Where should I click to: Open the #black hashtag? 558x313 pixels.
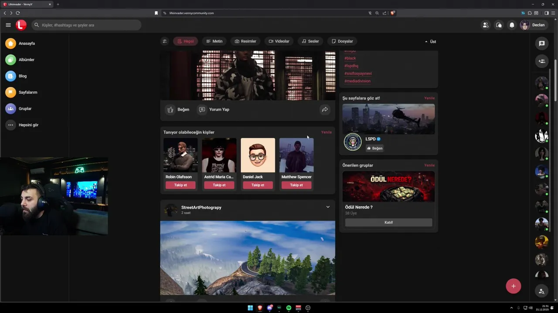point(350,58)
